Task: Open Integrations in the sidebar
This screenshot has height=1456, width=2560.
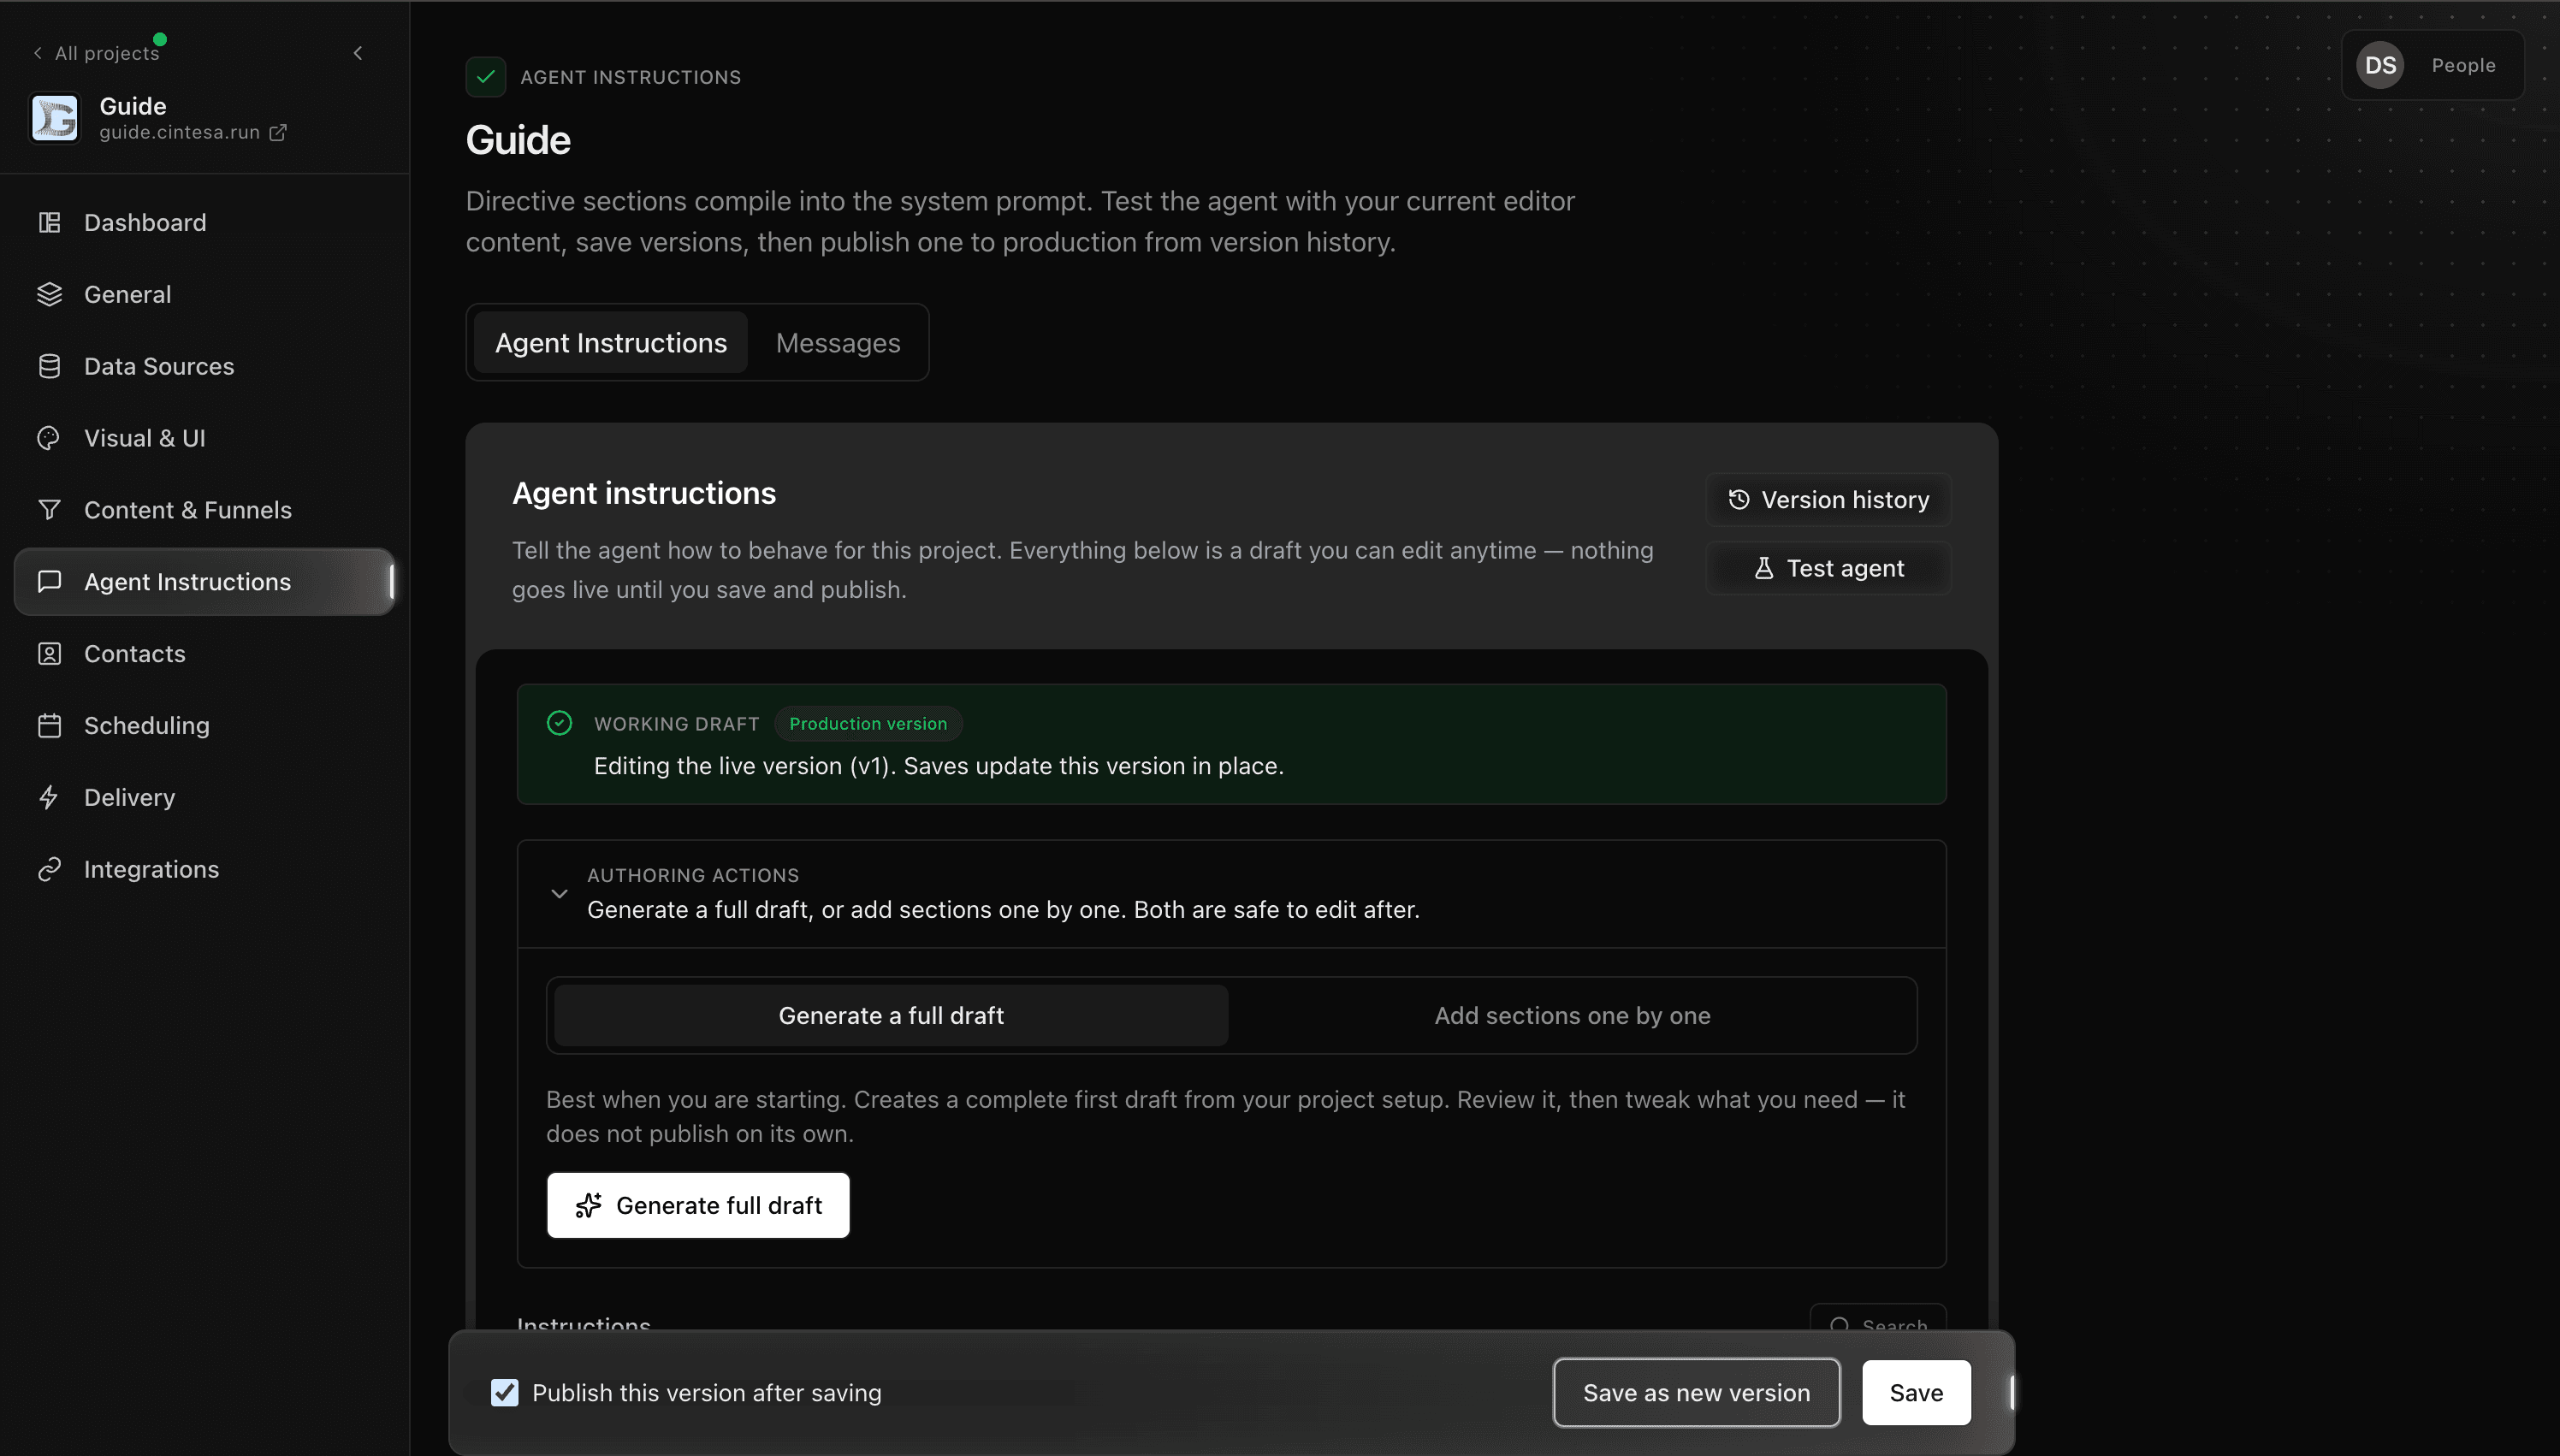Action: (x=205, y=870)
